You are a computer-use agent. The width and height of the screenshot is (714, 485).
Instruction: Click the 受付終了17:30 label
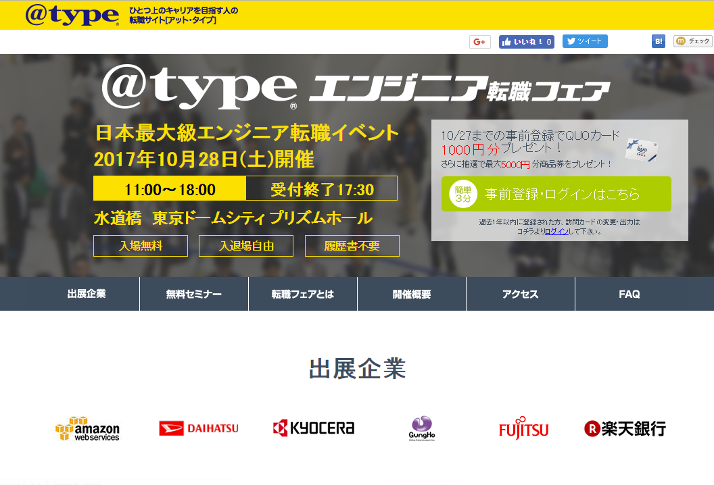click(x=322, y=189)
